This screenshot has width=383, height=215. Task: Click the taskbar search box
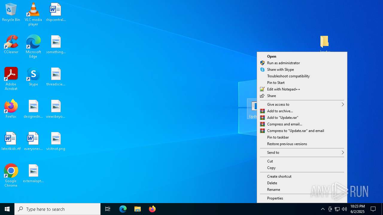[x=57, y=209]
